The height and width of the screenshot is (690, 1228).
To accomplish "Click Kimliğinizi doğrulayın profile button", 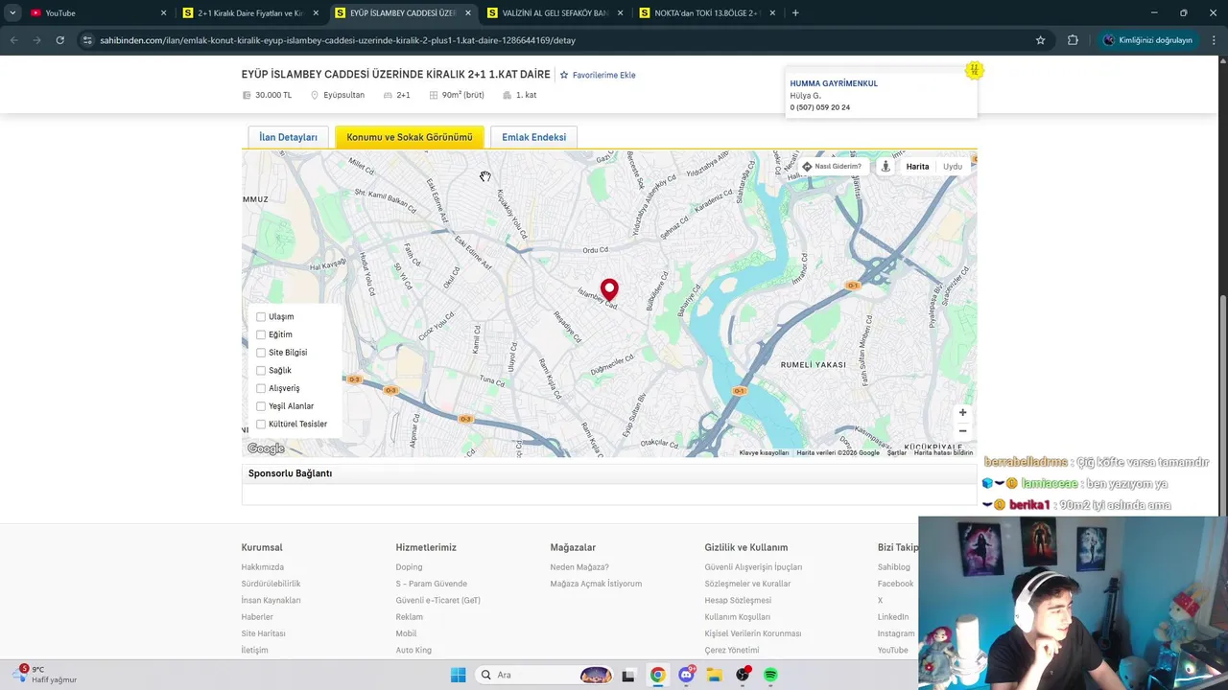I will pyautogui.click(x=1147, y=40).
